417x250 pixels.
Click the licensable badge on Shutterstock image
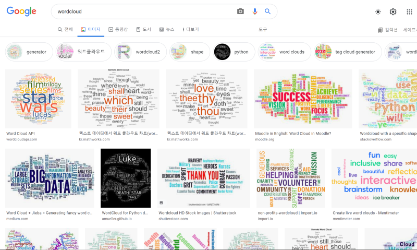coord(161,203)
